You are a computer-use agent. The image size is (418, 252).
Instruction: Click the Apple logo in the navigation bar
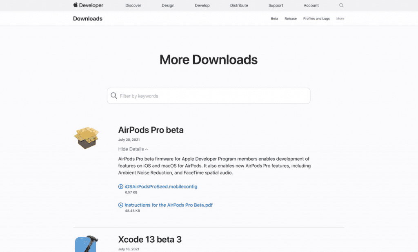[75, 5]
